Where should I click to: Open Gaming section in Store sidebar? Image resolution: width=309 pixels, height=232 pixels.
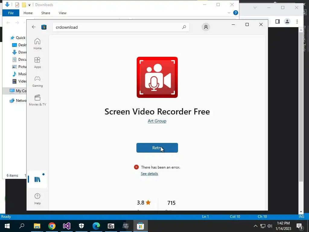pyautogui.click(x=37, y=81)
